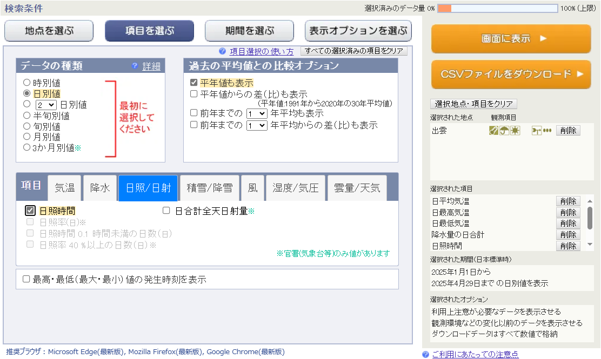
Task: Open year dropdown for 年平均からの差(比)も表示
Action: [x=257, y=125]
